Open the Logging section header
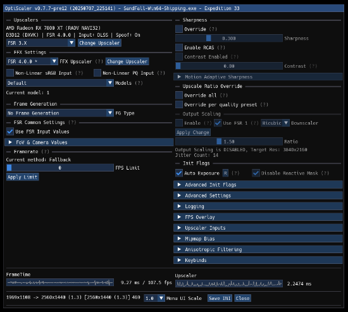The width and height of the screenshot is (348, 312). click(x=258, y=206)
